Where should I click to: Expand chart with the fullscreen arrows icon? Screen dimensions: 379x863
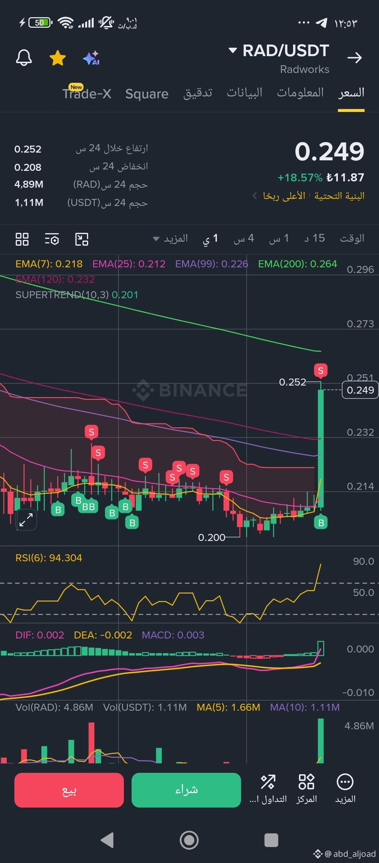(x=26, y=520)
